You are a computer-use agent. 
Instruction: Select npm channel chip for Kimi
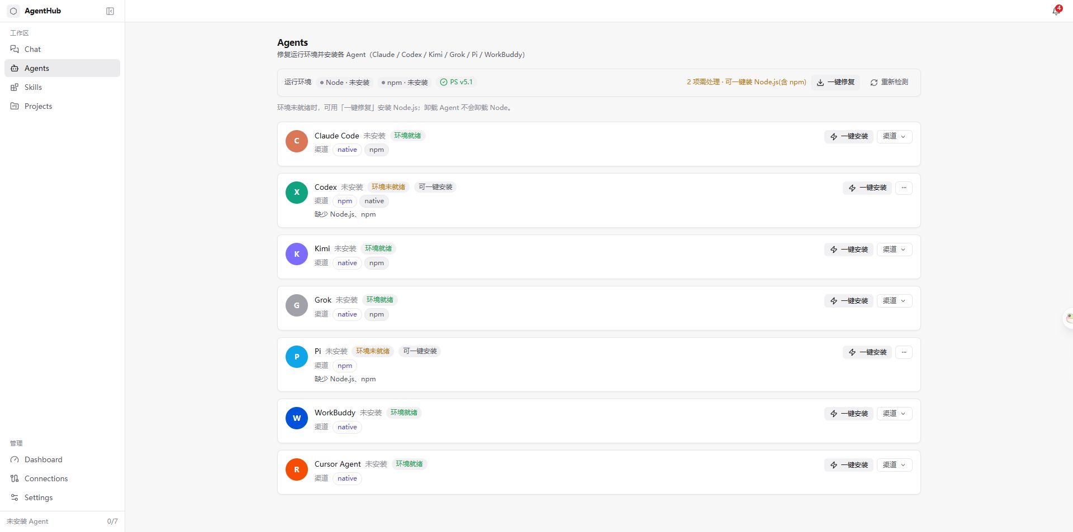click(377, 263)
